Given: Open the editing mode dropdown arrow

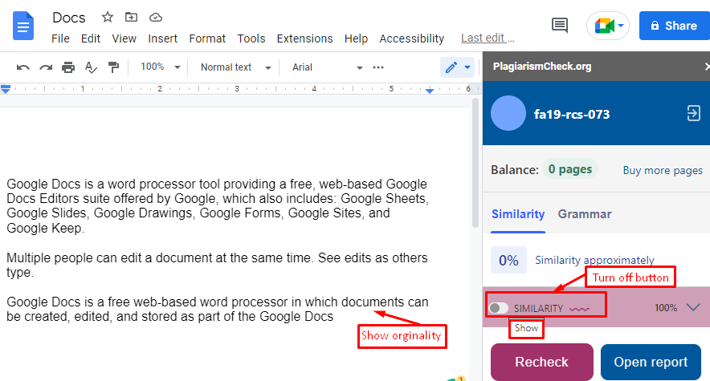Looking at the screenshot, I should pyautogui.click(x=467, y=68).
